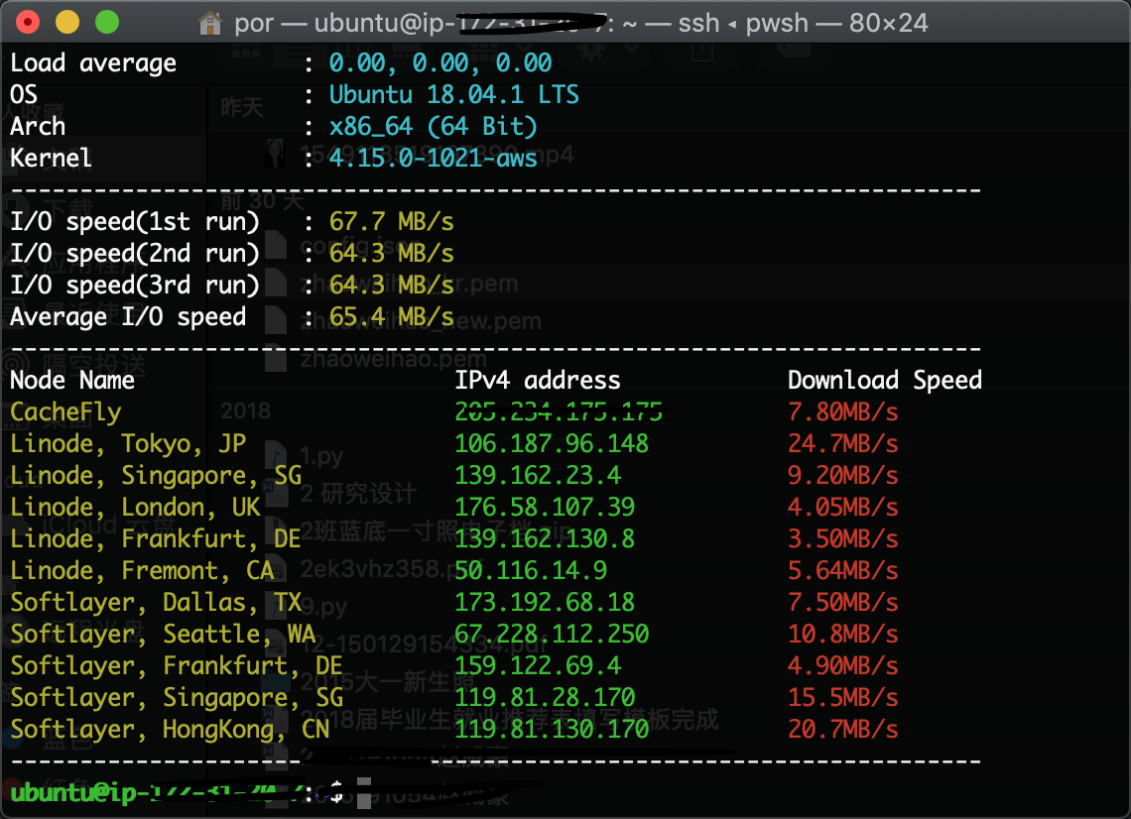Click the IPv4 address column header
Screen dimensions: 1131x819
(x=538, y=381)
